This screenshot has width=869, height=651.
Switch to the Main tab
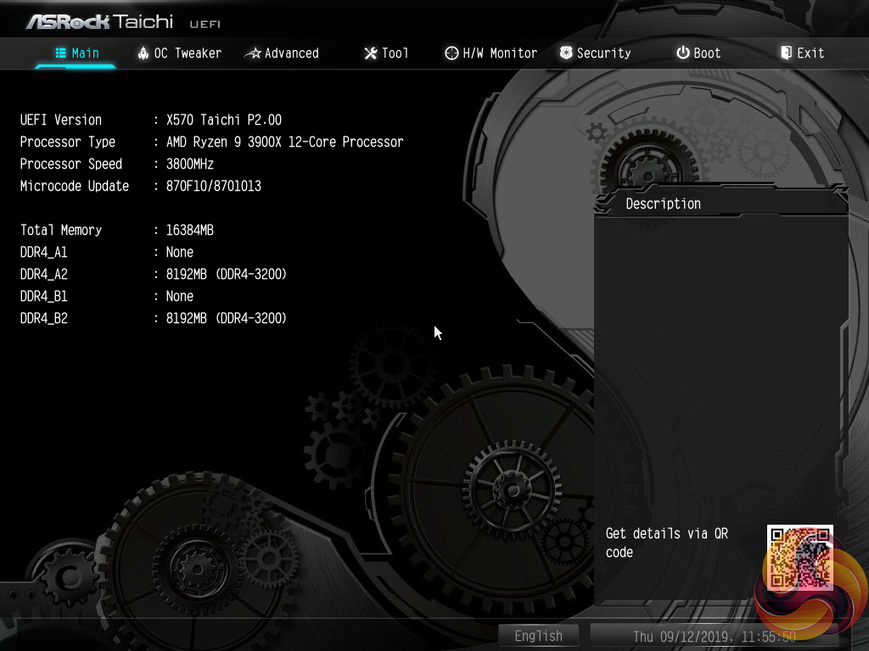click(x=76, y=53)
